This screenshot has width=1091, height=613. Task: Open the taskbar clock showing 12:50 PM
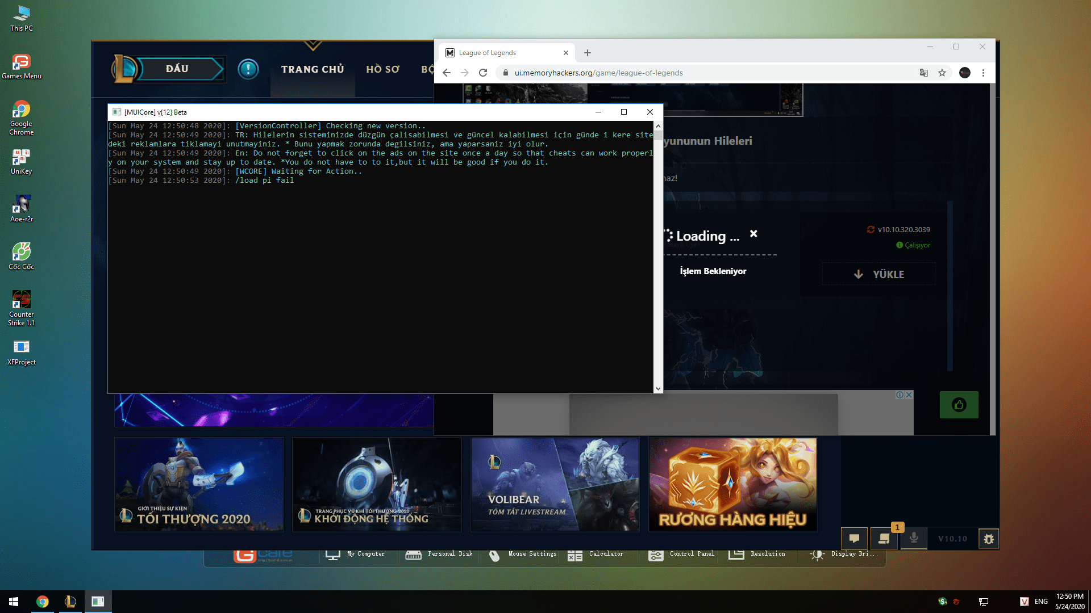point(1070,602)
